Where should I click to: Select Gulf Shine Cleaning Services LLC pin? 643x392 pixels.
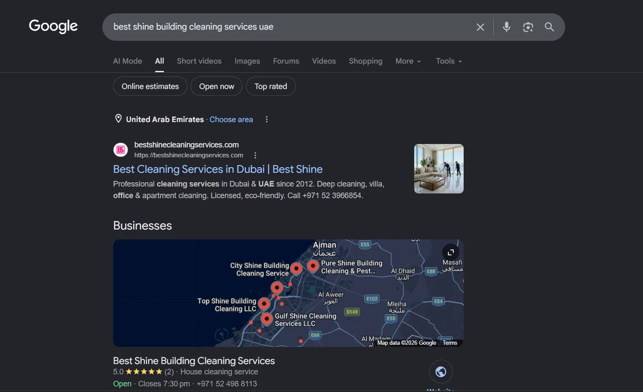pos(267,319)
